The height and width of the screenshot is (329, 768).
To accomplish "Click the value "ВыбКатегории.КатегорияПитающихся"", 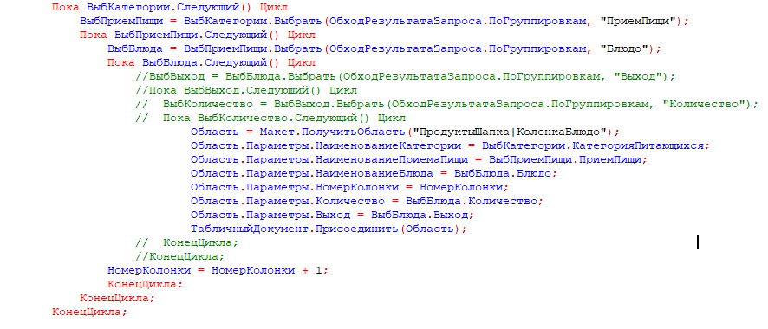I will (594, 145).
